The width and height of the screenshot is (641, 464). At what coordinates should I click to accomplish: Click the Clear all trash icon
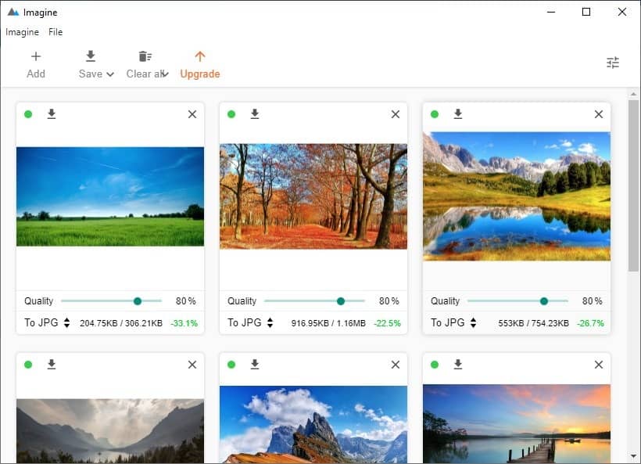(x=145, y=56)
